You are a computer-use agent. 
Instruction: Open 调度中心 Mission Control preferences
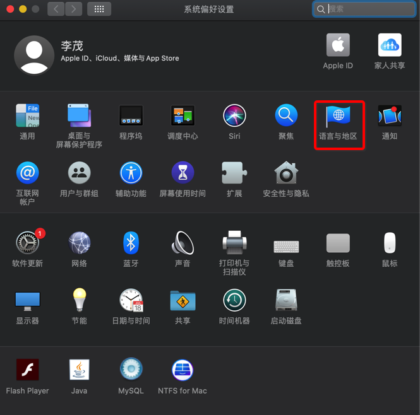(x=183, y=115)
